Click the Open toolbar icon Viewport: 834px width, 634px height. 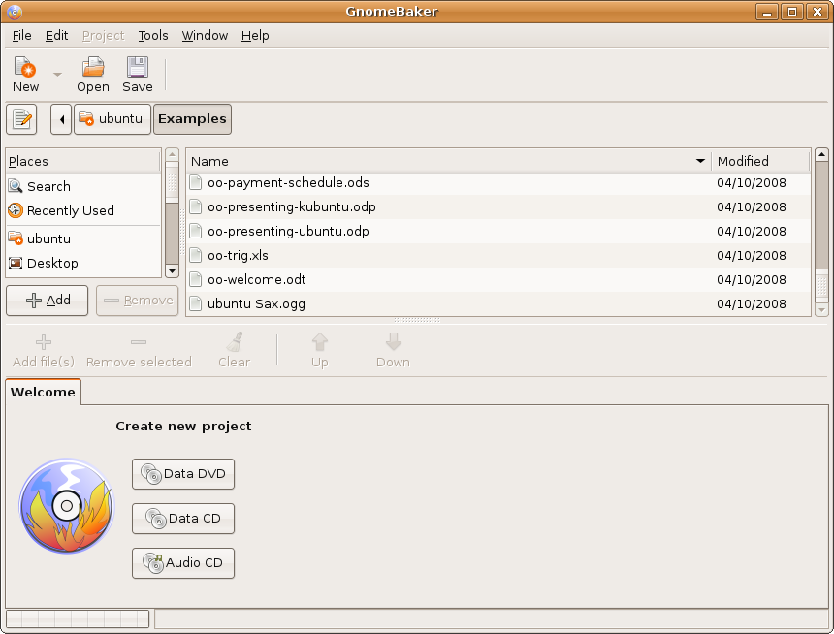[x=93, y=74]
